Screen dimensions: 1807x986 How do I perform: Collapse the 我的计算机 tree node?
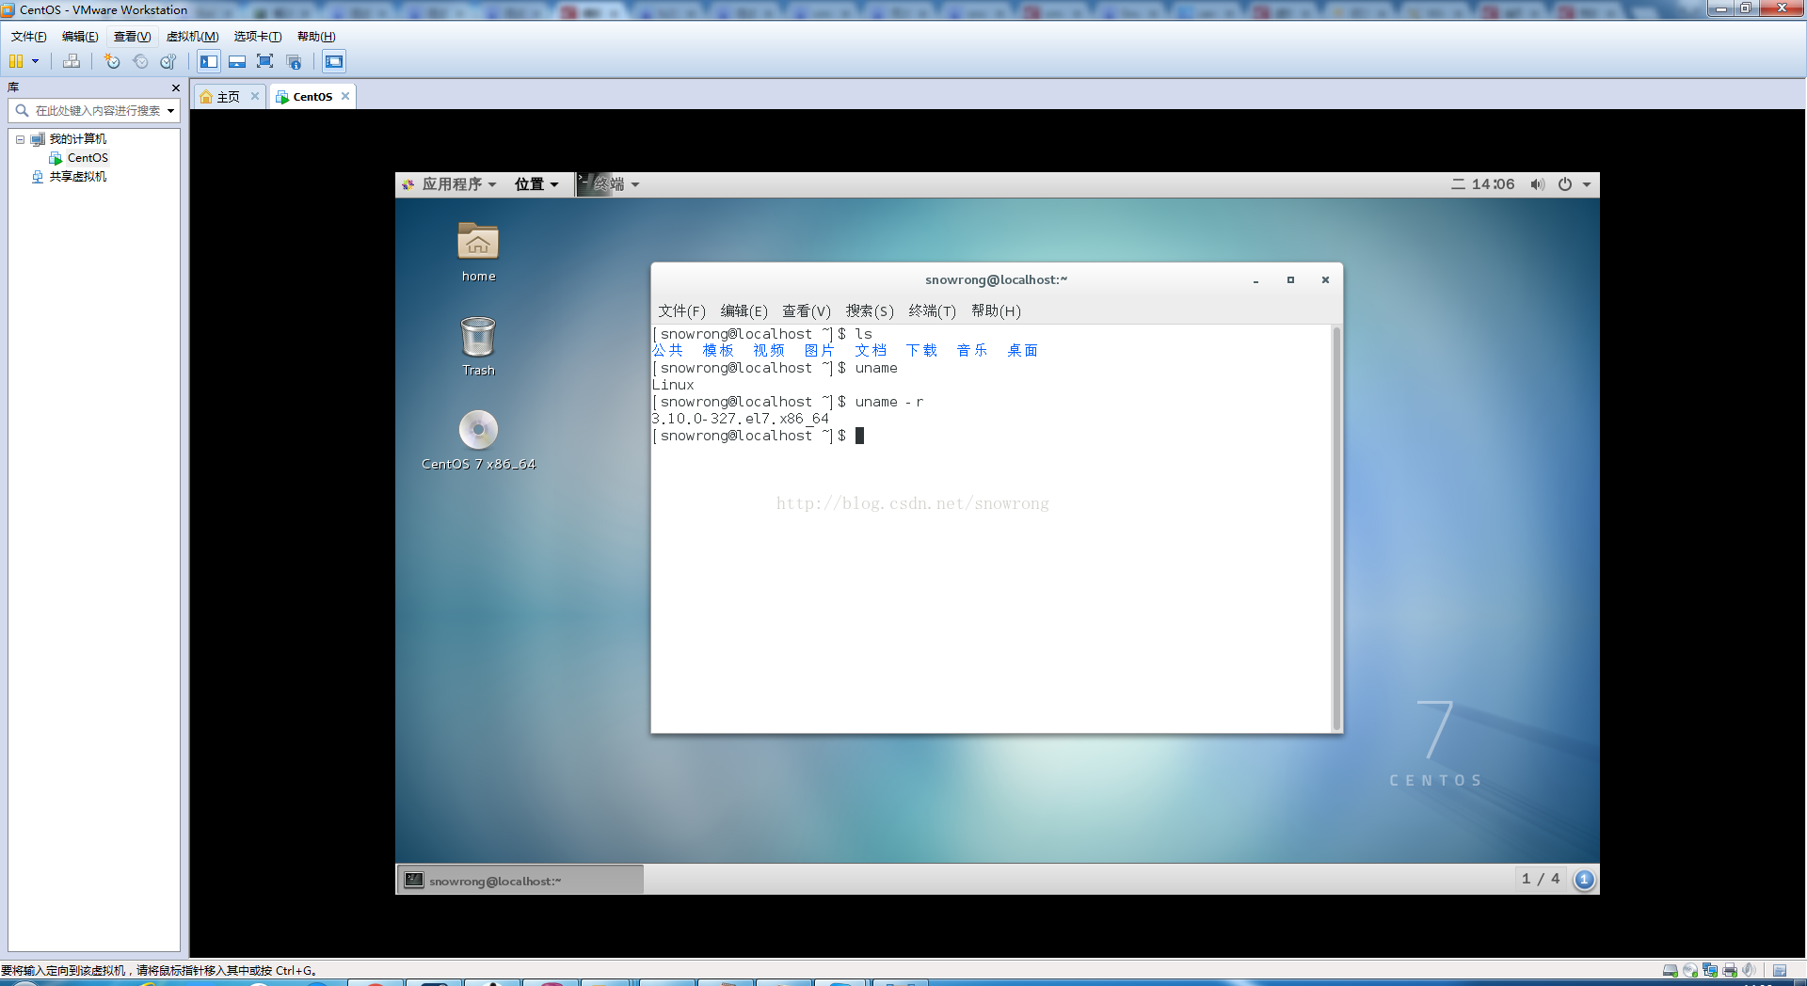[20, 139]
